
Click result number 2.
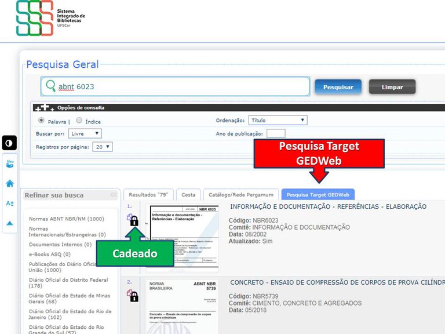point(129,282)
